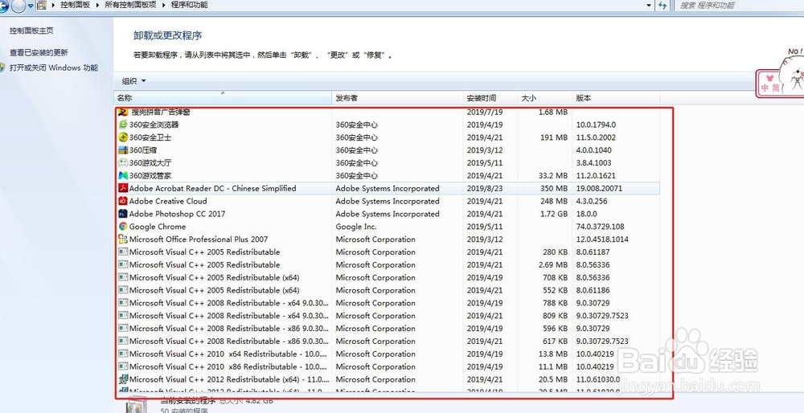Image resolution: width=804 pixels, height=413 pixels.
Task: Sort by the 版本 column header
Action: 616,98
